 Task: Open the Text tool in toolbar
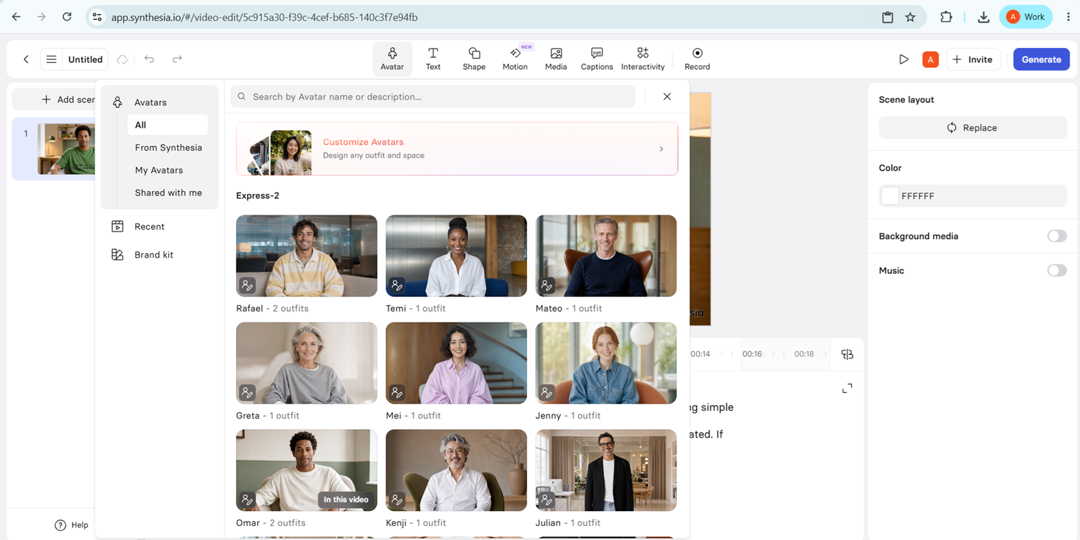click(433, 59)
